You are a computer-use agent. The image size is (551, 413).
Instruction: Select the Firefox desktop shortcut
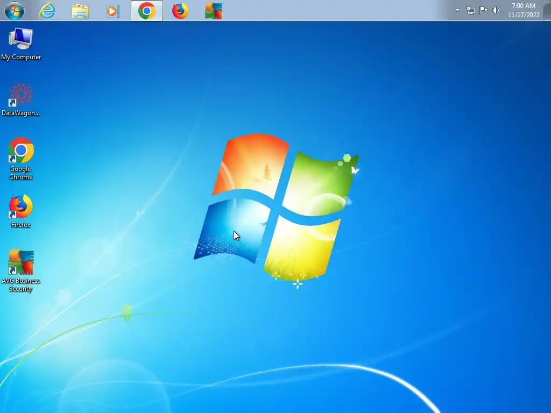point(21,211)
